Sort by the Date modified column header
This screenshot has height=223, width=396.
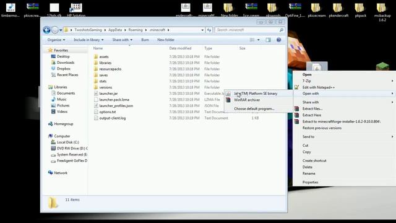(180, 48)
